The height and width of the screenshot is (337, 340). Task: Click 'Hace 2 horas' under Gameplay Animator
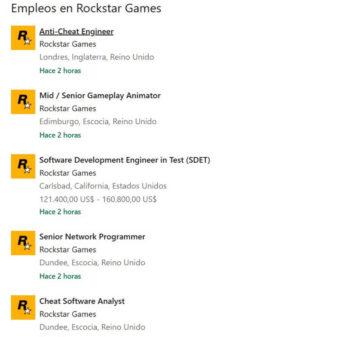pos(60,135)
